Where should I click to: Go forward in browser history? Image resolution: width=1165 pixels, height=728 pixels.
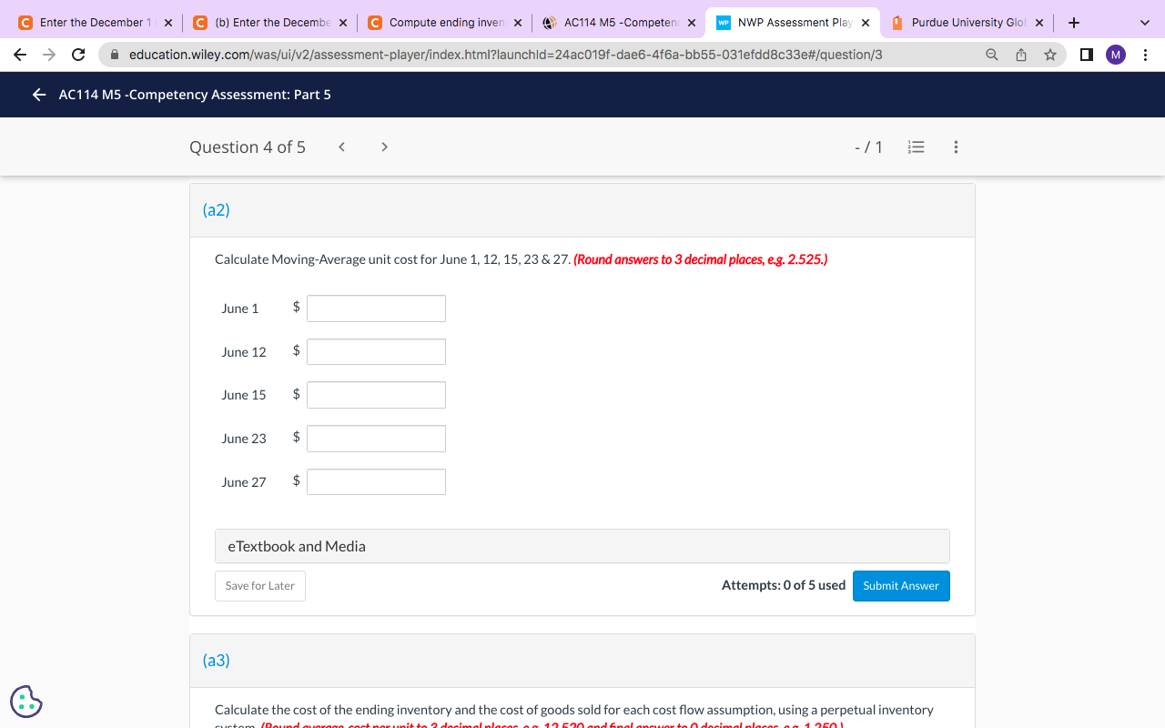coord(49,55)
